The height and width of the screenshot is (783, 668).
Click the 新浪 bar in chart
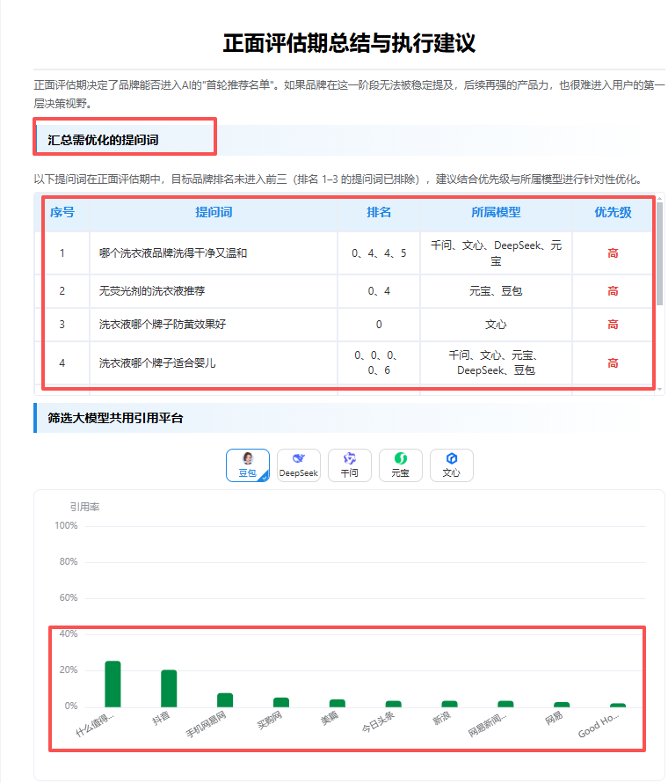click(x=449, y=704)
